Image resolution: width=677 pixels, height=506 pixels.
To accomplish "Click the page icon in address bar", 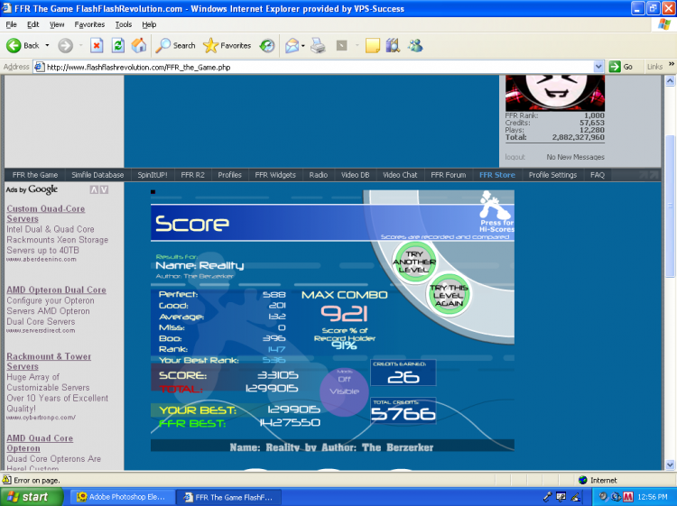I will click(40, 67).
